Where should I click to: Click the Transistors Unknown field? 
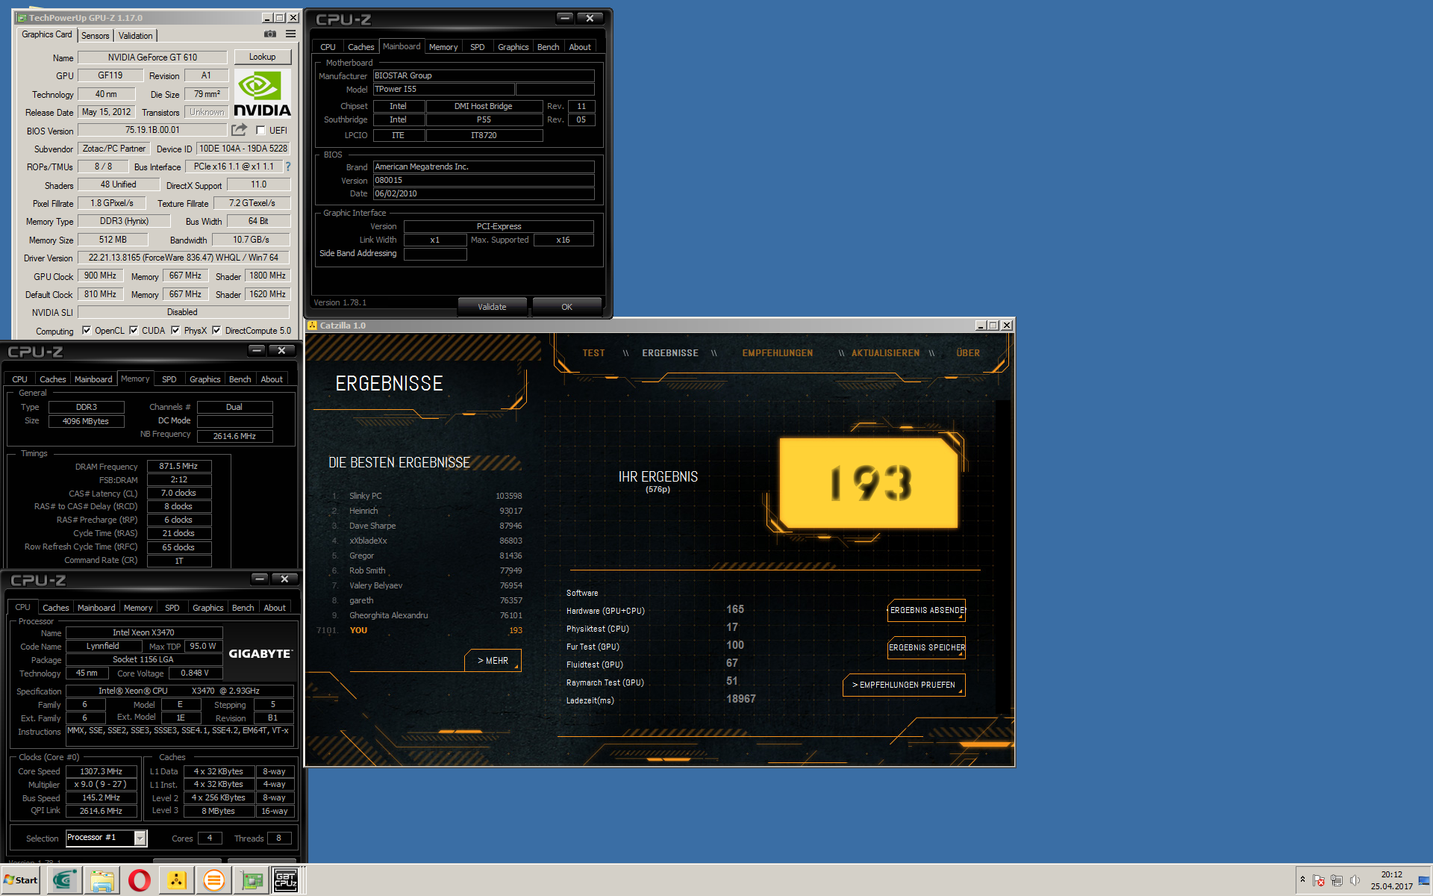[x=207, y=112]
